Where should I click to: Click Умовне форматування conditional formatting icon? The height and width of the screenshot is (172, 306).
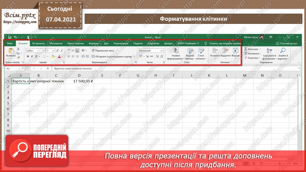tap(176, 51)
